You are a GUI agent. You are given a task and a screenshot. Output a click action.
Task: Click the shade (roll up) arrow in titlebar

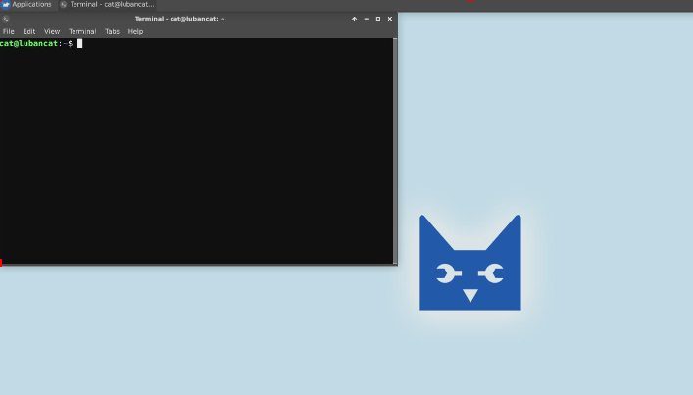pyautogui.click(x=354, y=19)
